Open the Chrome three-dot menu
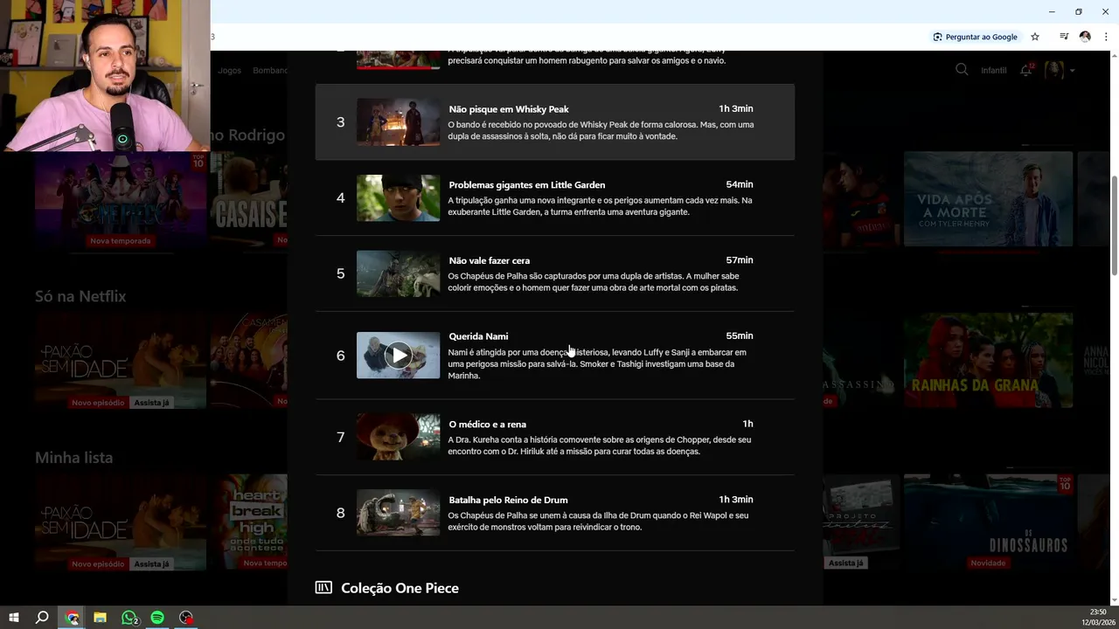1119x629 pixels. click(1106, 37)
